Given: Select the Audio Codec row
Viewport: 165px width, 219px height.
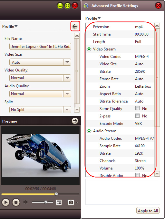Looking at the screenshot, I should 120,138.
